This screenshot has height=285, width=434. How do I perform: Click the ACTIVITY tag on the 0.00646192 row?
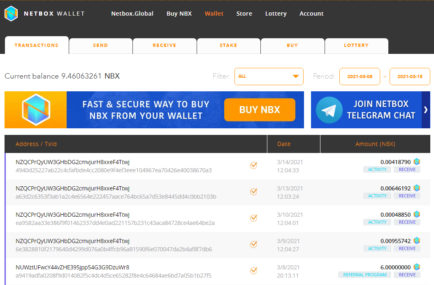tap(377, 196)
